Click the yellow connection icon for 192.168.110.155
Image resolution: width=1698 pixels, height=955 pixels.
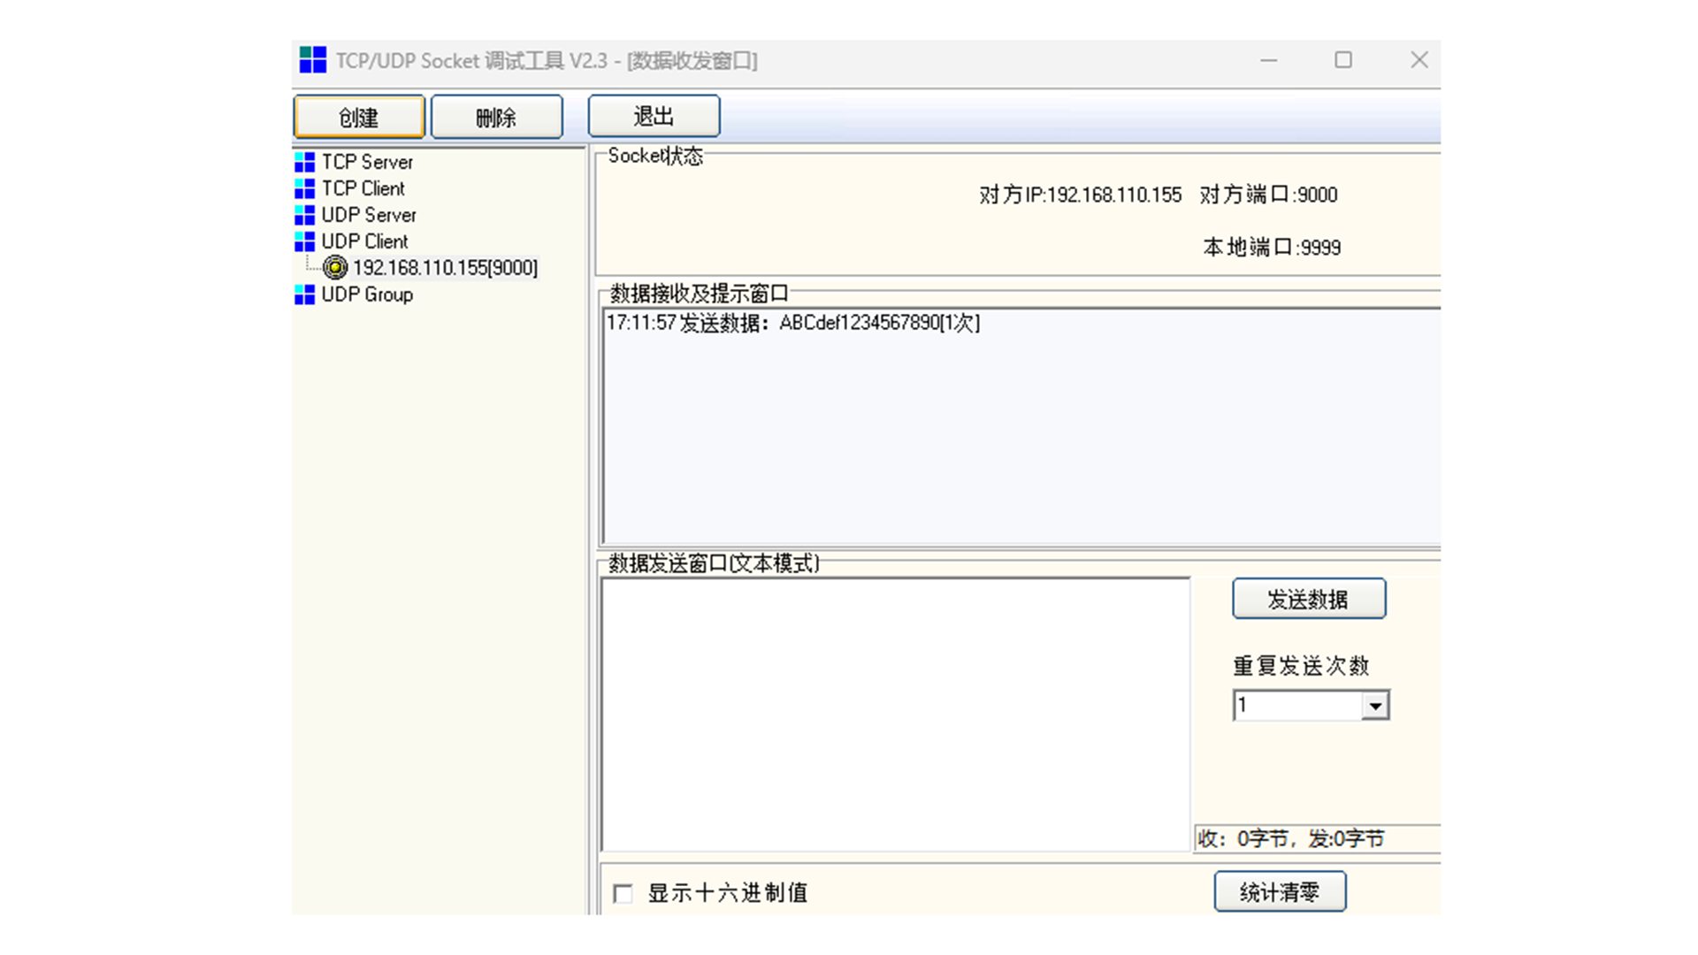335,267
